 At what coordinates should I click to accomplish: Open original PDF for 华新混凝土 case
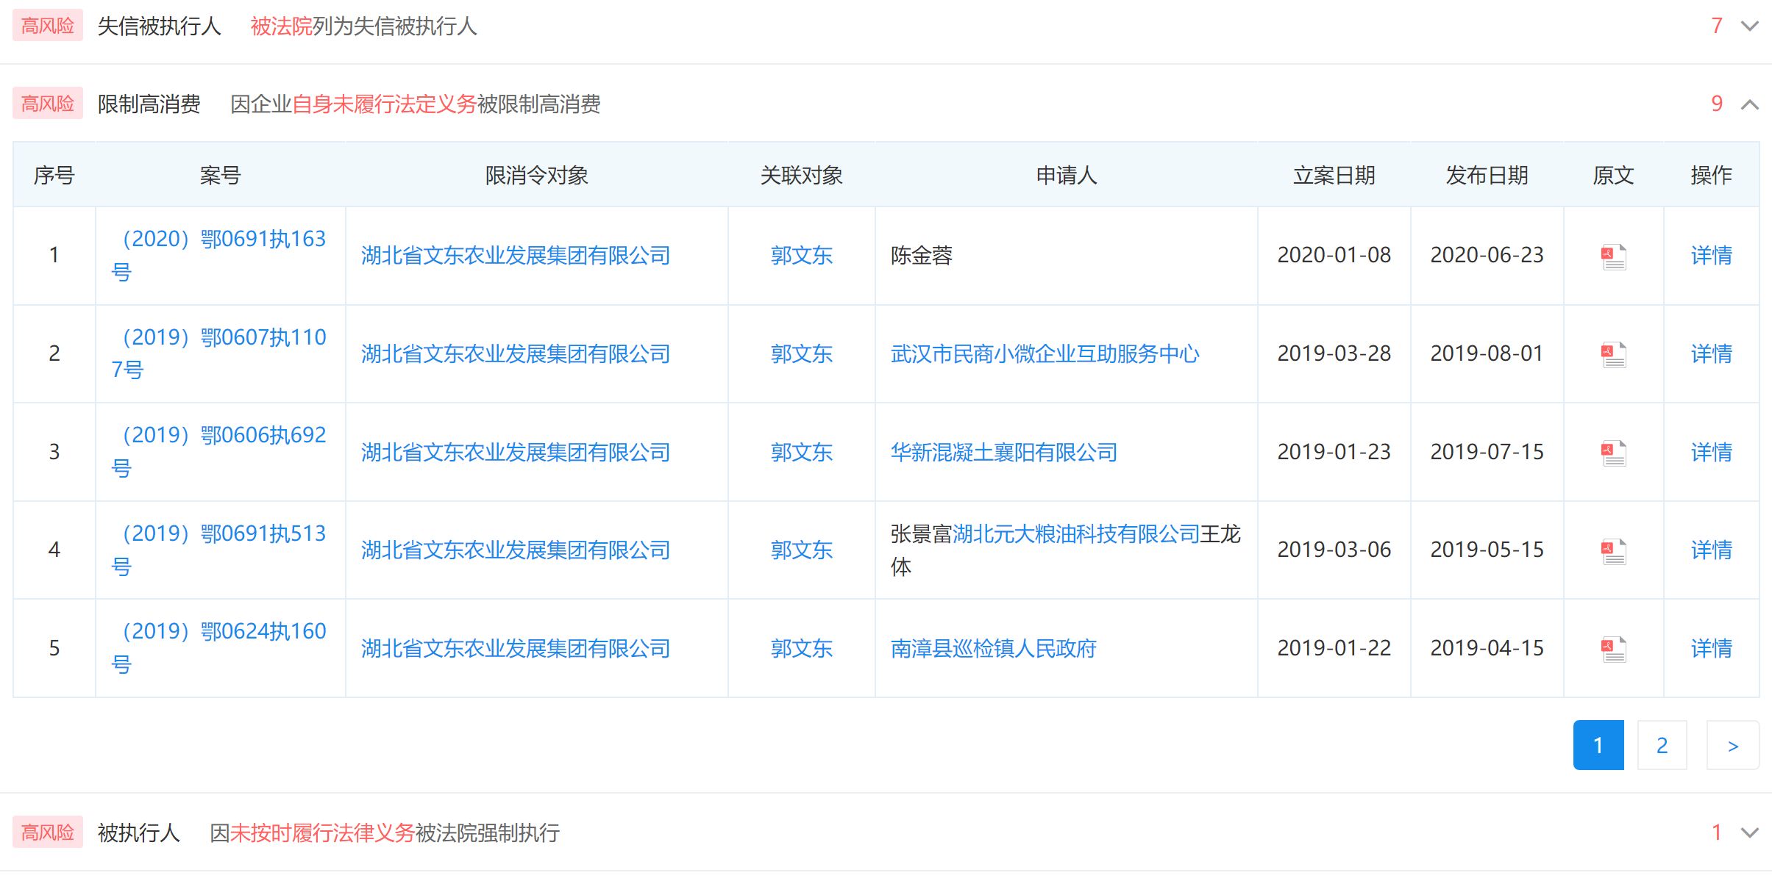pyautogui.click(x=1613, y=453)
